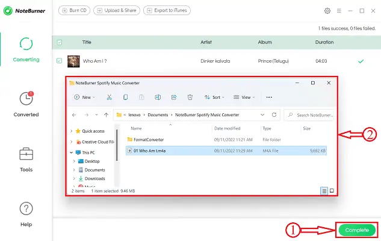This screenshot has width=381, height=241.
Task: Click the Name column header
Action: coord(136,128)
